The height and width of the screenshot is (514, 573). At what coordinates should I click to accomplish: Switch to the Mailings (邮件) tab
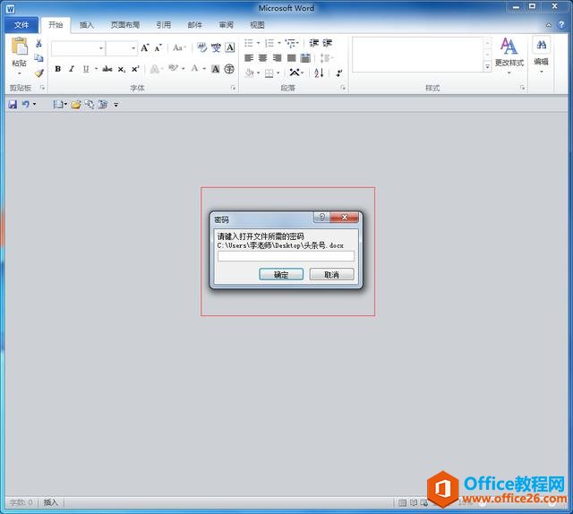195,25
